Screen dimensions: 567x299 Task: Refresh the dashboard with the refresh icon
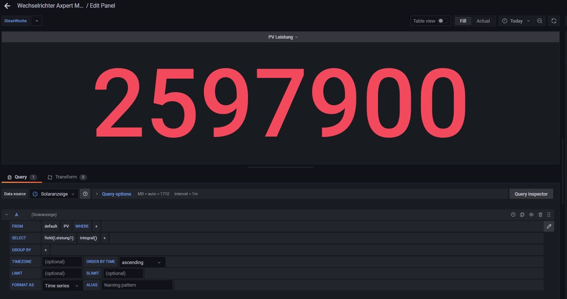(554, 21)
